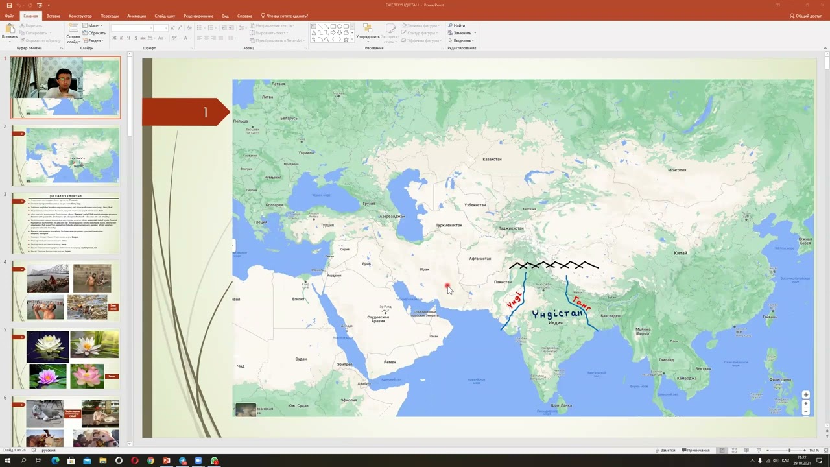The height and width of the screenshot is (467, 830).
Task: Toggle Заметки (Notes) in status bar
Action: tap(665, 450)
